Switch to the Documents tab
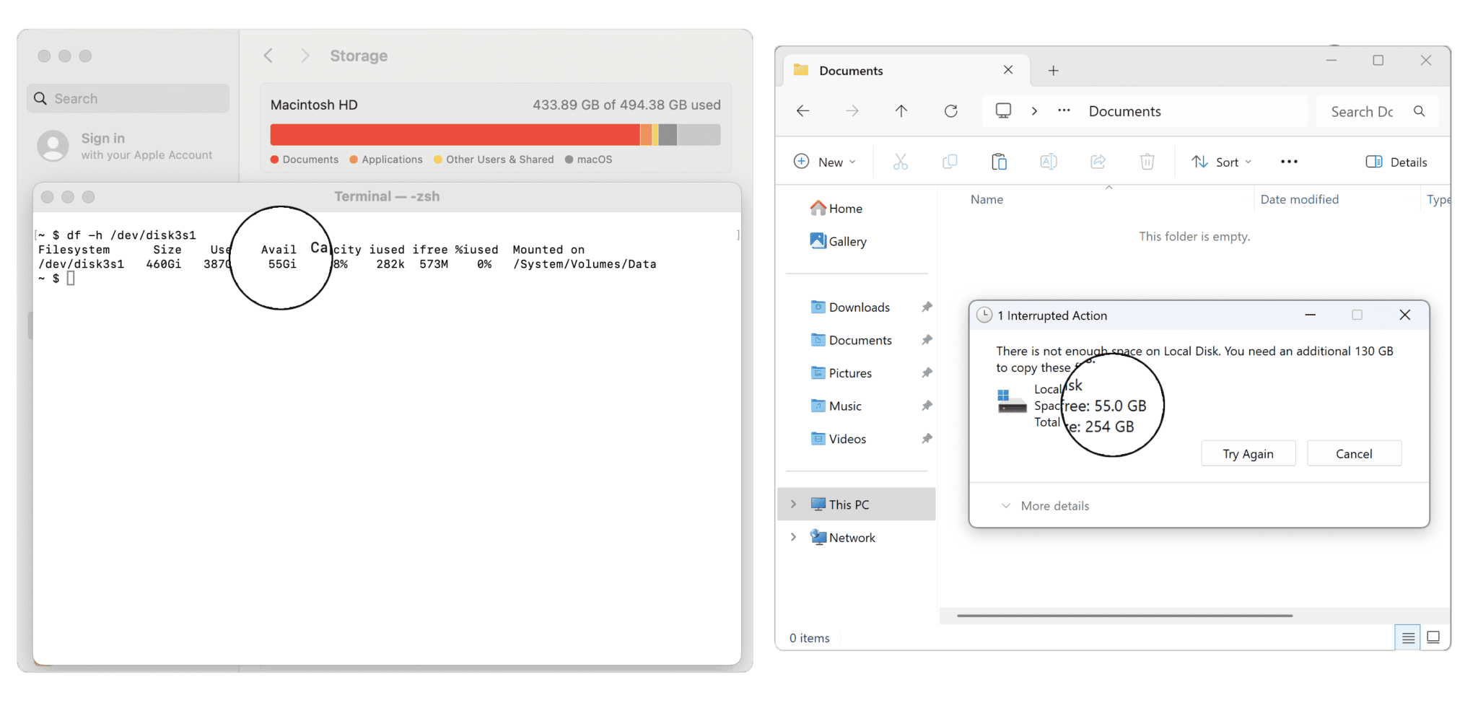 (850, 70)
